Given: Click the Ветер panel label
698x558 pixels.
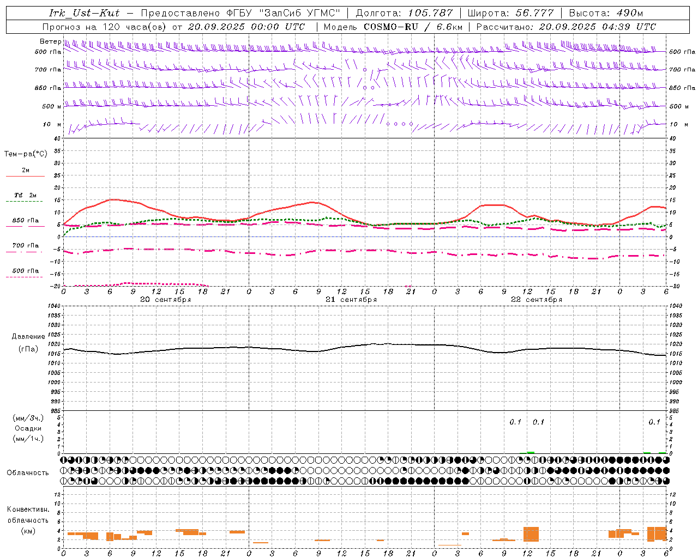Looking at the screenshot, I should click(x=50, y=41).
